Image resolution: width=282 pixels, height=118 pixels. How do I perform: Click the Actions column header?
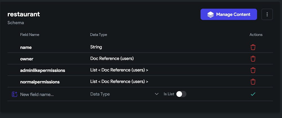pos(256,35)
